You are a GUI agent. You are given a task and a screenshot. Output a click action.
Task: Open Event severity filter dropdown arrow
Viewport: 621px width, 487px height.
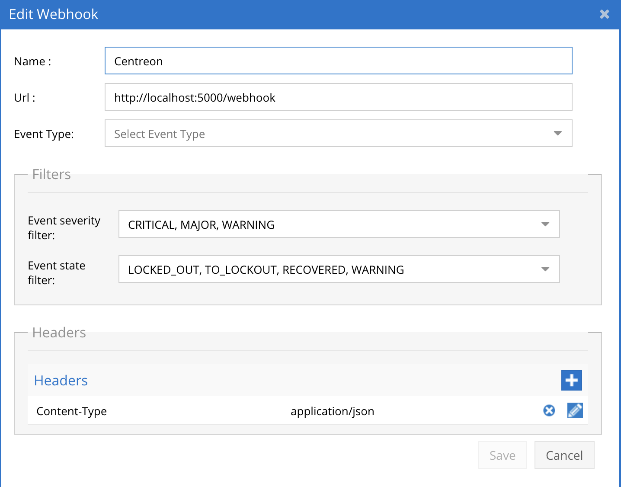point(545,224)
